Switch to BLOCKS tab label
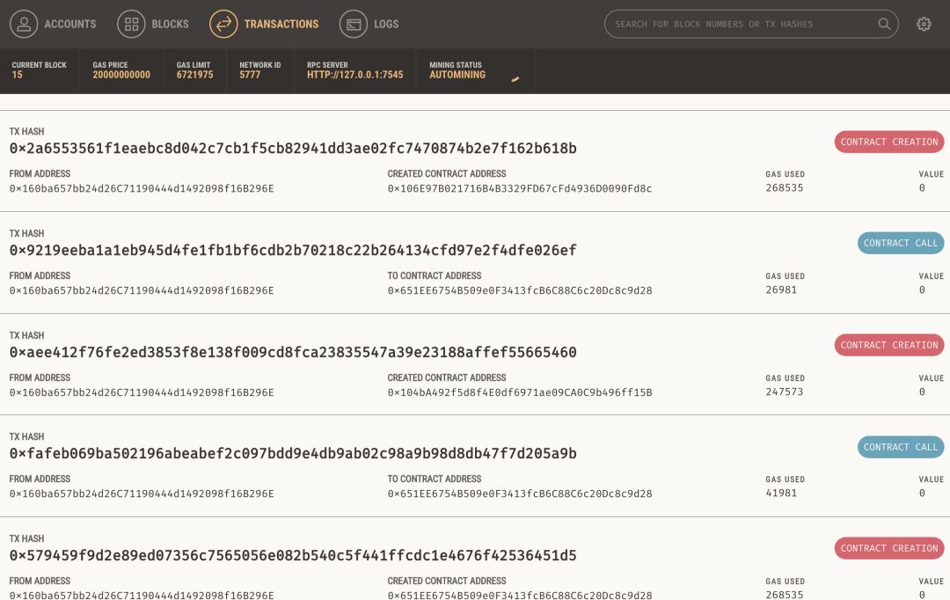 pyautogui.click(x=170, y=25)
